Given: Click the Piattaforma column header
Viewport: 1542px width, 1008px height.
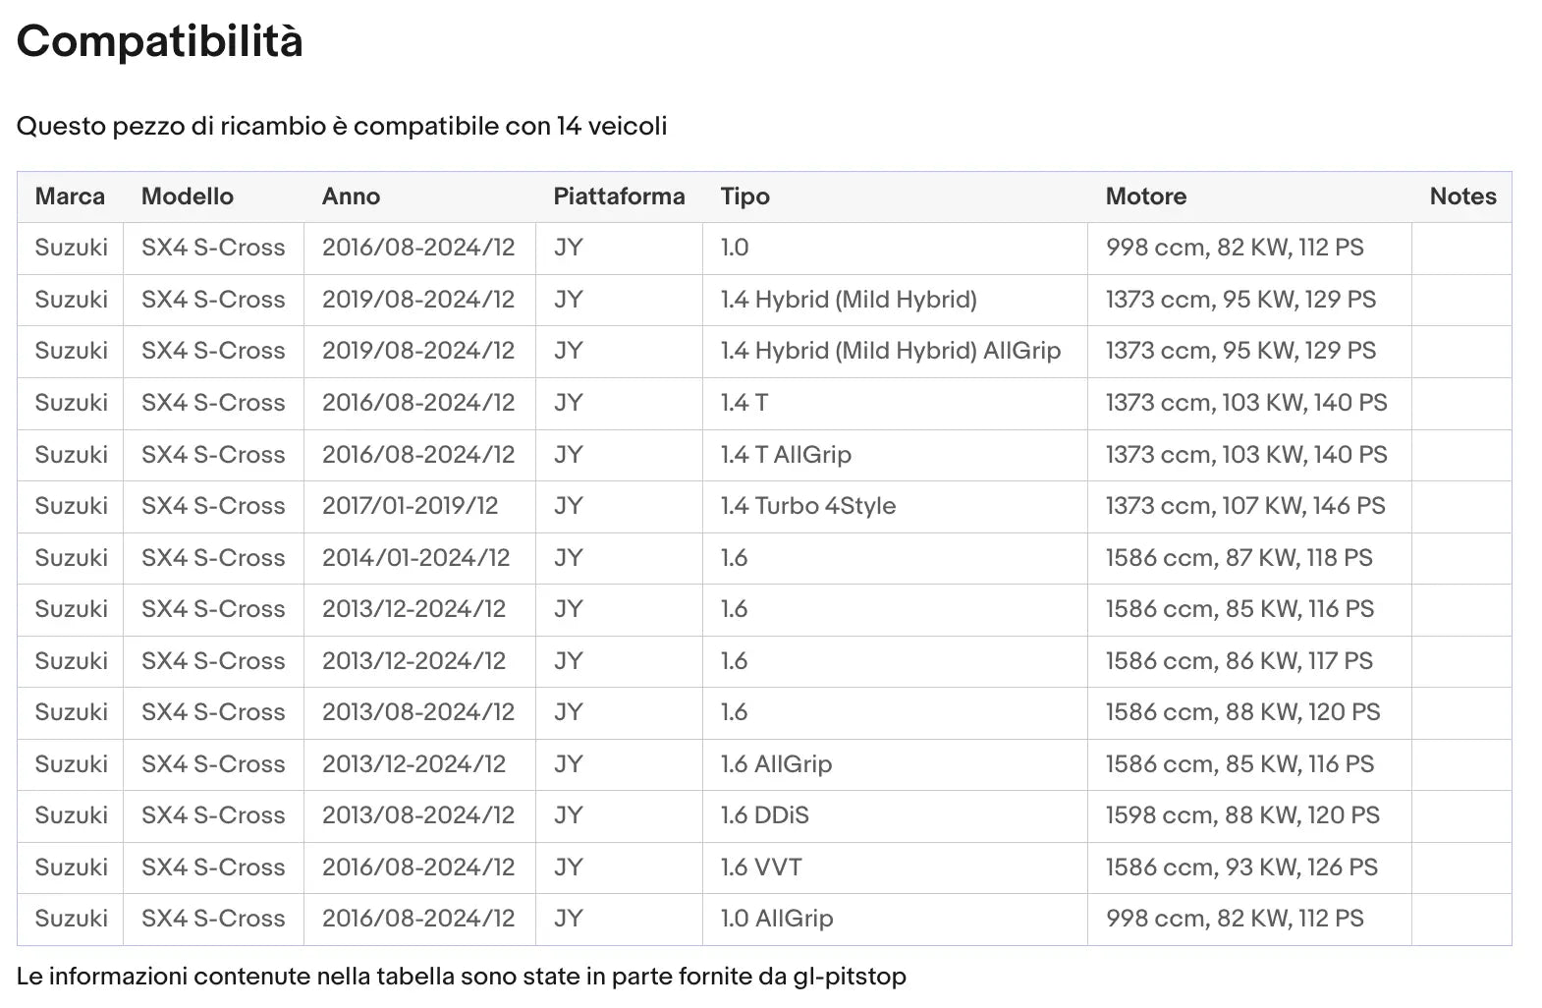Looking at the screenshot, I should (x=619, y=196).
